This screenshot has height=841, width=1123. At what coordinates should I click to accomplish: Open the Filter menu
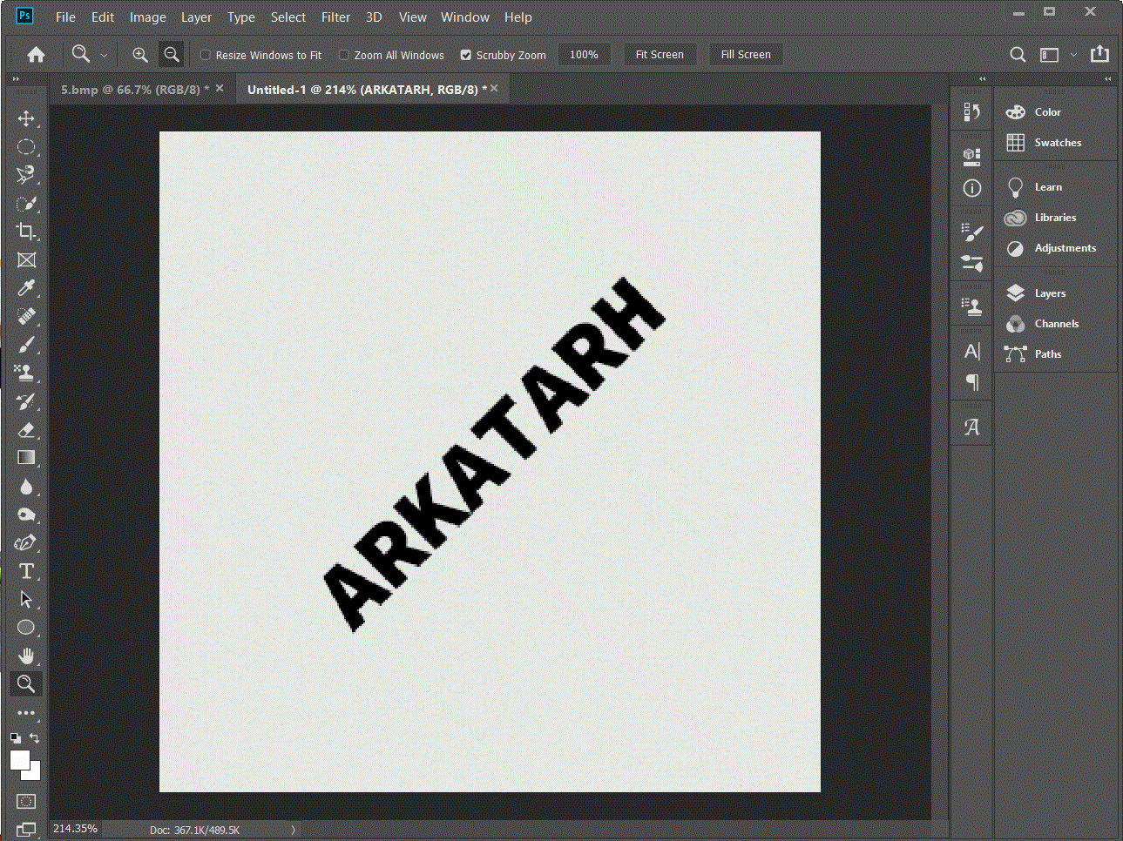click(335, 17)
